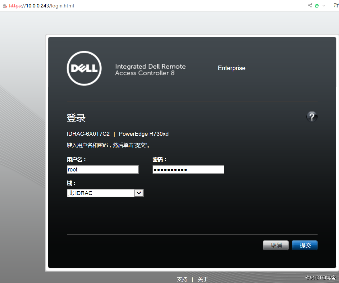Open the domain dropdown showing 此 iDRAC
339x283 pixels.
tap(105, 193)
